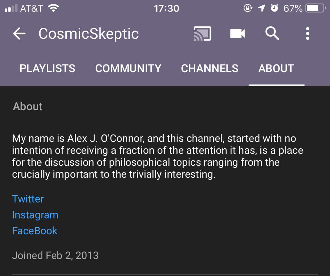Tap the location arrow status icon
Screen dimensions: 330x276
click(x=261, y=8)
